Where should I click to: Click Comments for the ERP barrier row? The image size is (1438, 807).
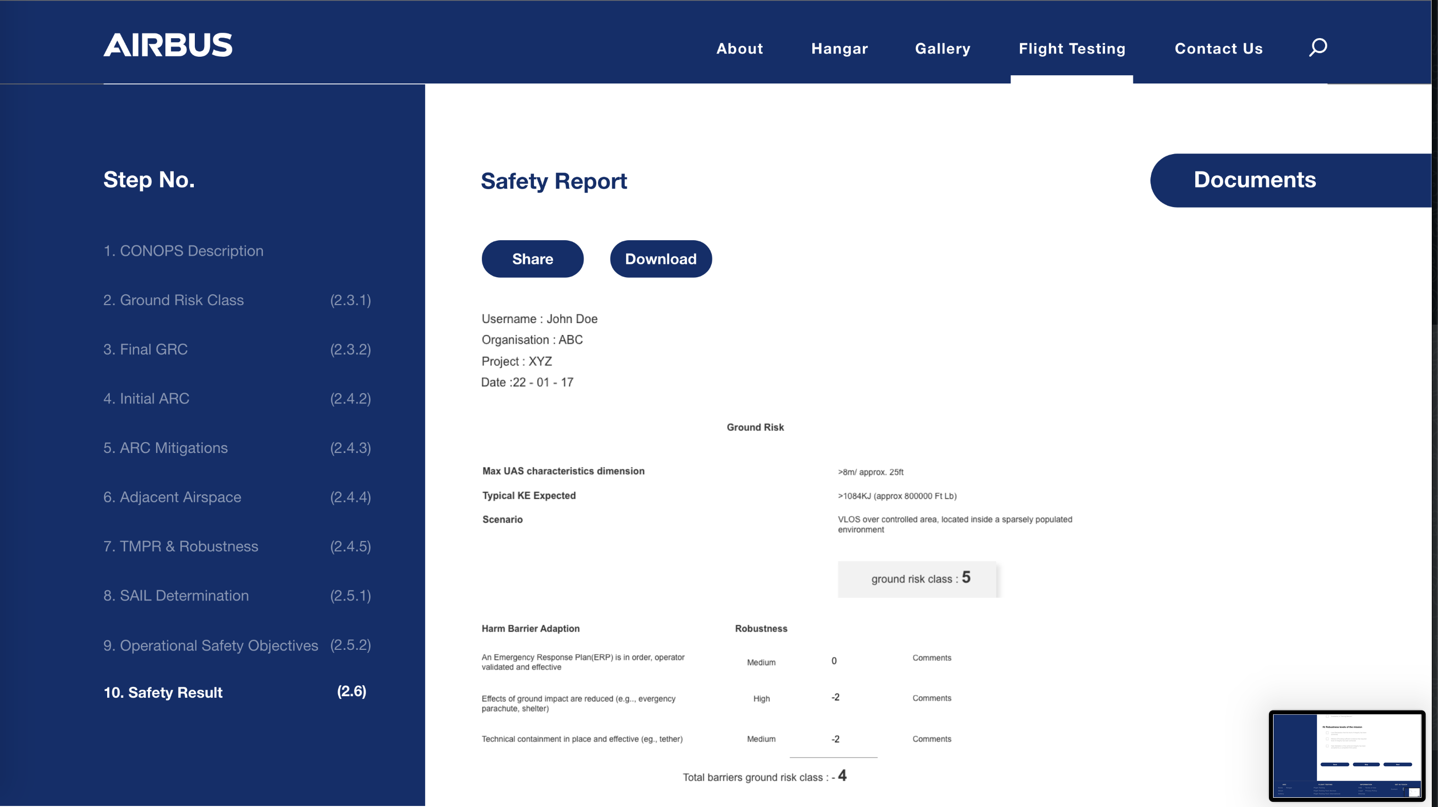tap(931, 658)
